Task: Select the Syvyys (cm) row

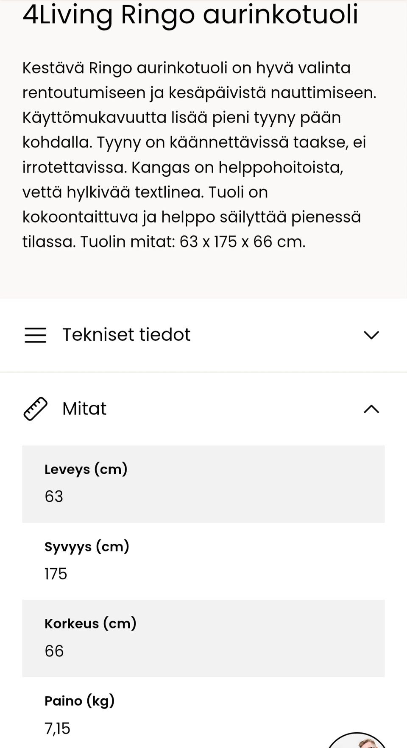Action: [203, 561]
